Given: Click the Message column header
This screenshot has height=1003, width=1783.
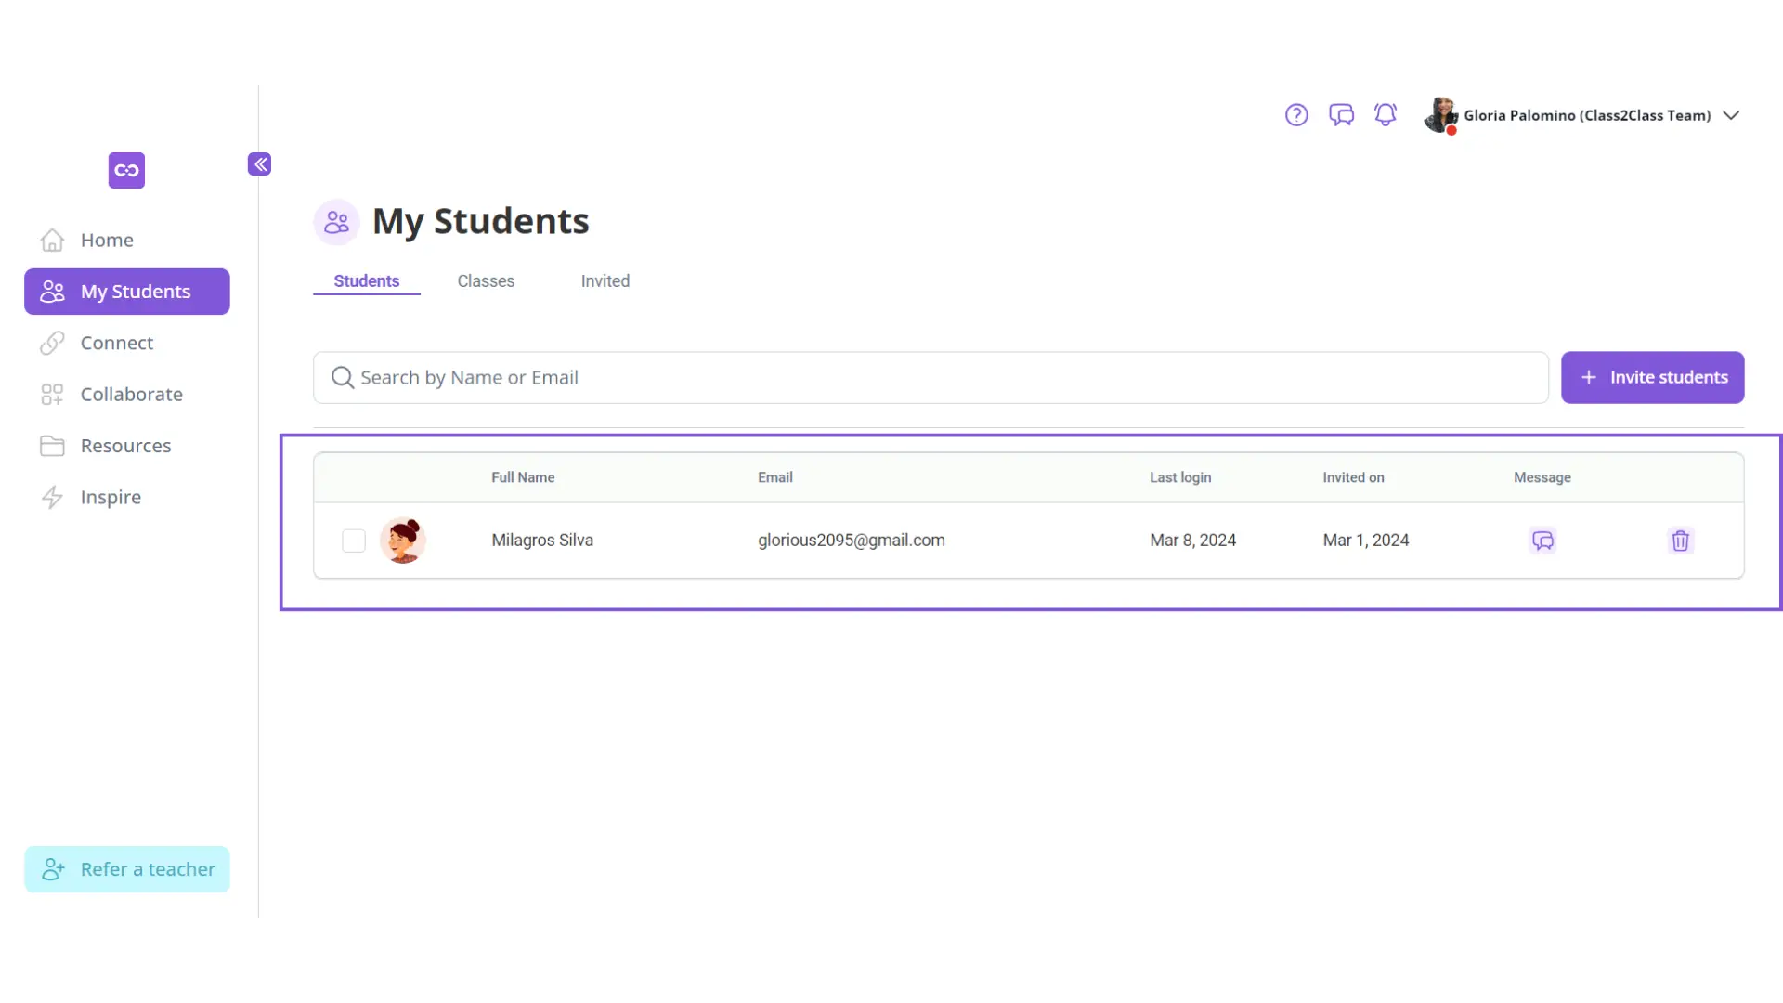Looking at the screenshot, I should pos(1542,477).
